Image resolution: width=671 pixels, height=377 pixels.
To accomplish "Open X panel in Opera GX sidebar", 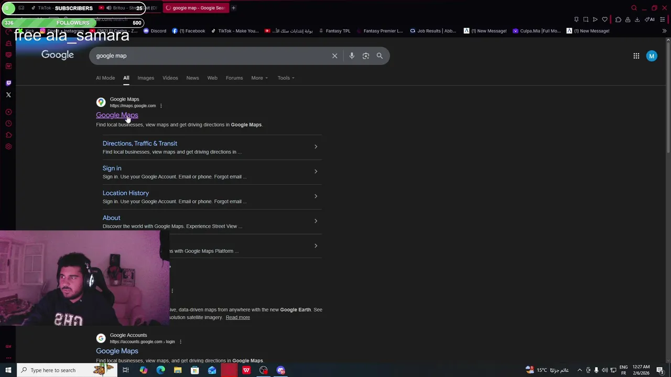I will point(8,95).
